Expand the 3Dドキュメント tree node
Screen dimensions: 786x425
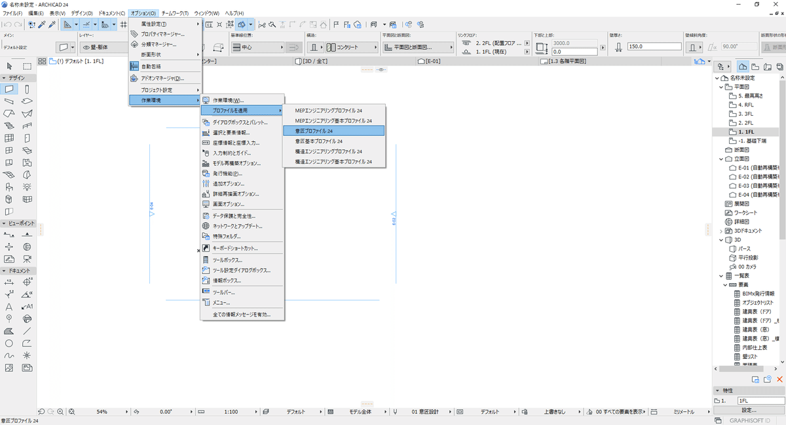[x=720, y=231]
